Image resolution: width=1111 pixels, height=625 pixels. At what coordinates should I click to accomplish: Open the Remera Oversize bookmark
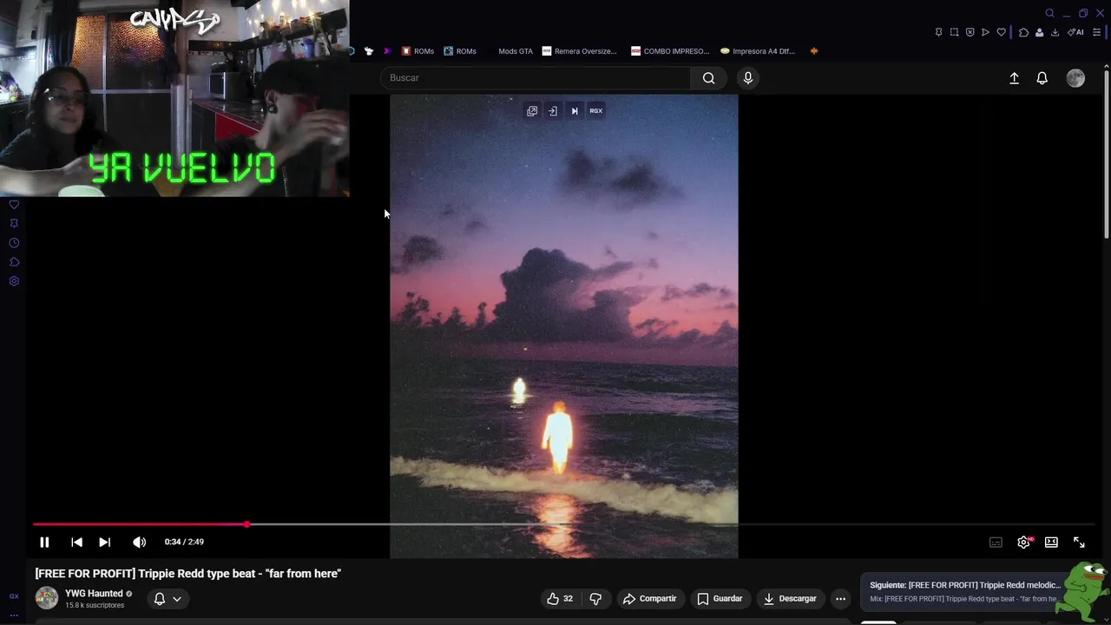tap(579, 51)
